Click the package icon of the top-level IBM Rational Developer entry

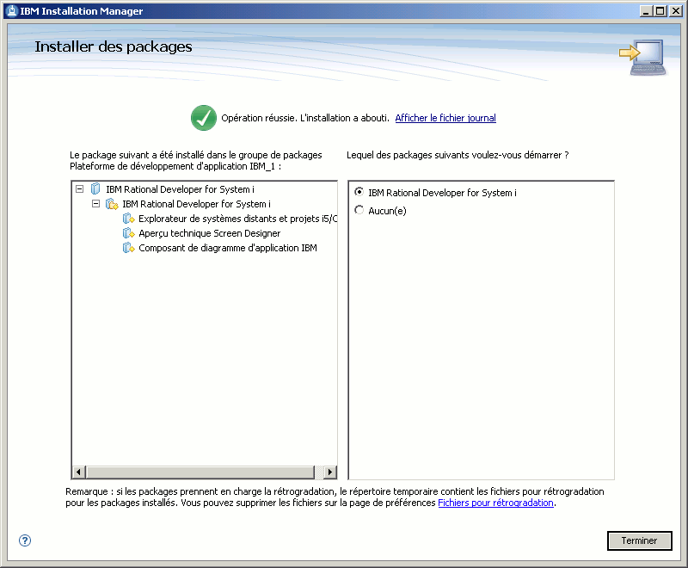click(x=95, y=189)
